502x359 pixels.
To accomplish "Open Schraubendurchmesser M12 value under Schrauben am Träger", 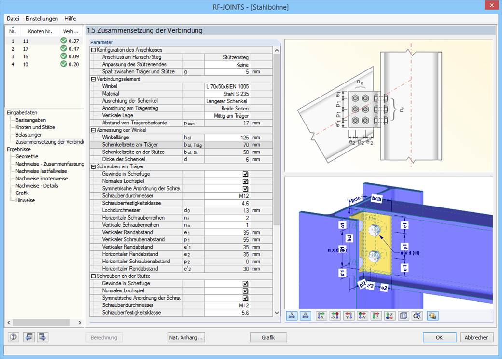I will (x=227, y=196).
